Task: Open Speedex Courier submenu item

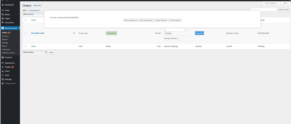Action: 8,53
